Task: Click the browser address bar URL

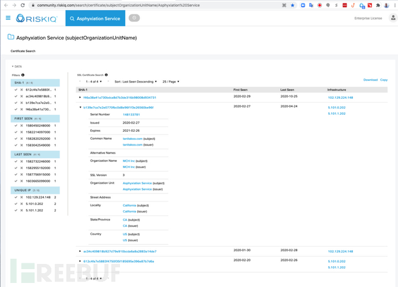Action: tap(118, 5)
